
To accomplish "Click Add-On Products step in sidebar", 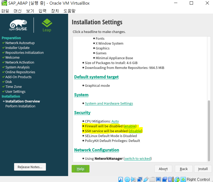I will [x=18, y=77].
